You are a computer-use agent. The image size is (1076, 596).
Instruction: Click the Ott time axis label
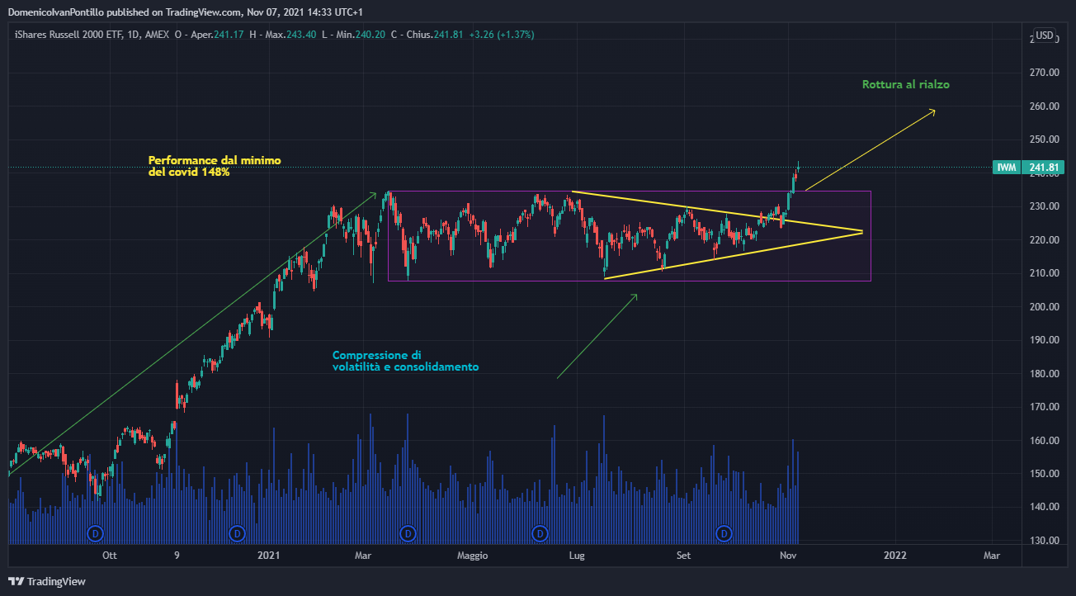tap(110, 556)
